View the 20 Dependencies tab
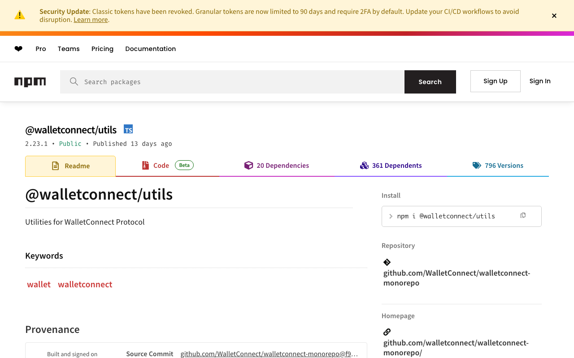Image resolution: width=574 pixels, height=358 pixels. tap(277, 166)
